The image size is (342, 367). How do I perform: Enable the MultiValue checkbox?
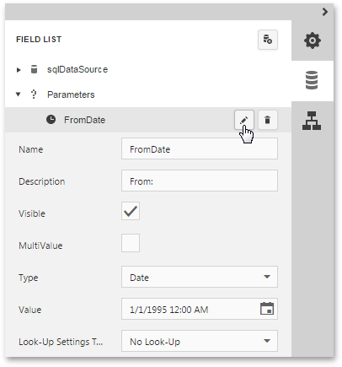pyautogui.click(x=131, y=243)
